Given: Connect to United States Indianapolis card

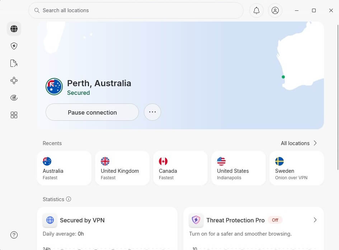Looking at the screenshot, I should pos(239,168).
